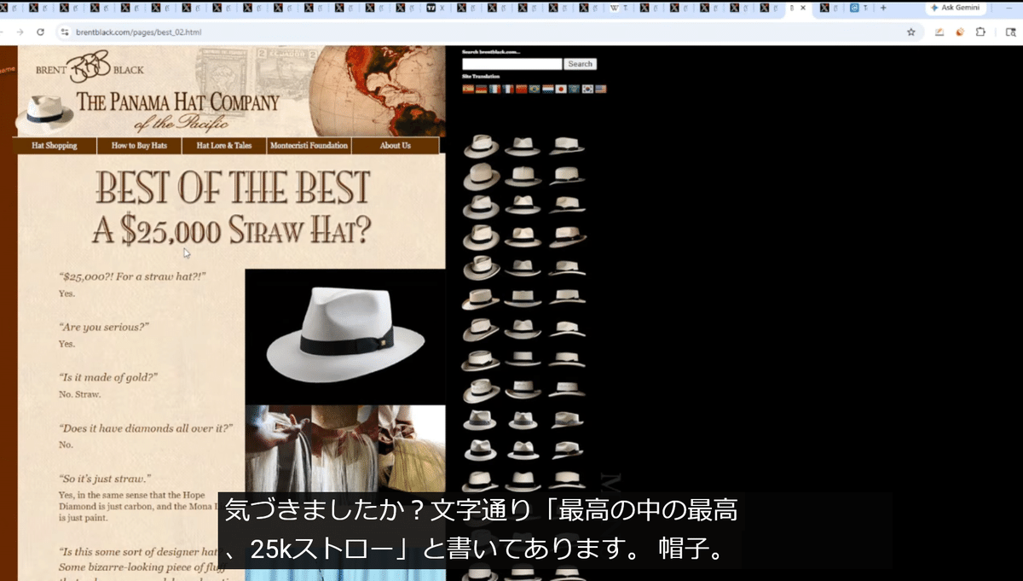Switch to the TT favicon tab
1023x581 pixels.
coord(437,8)
